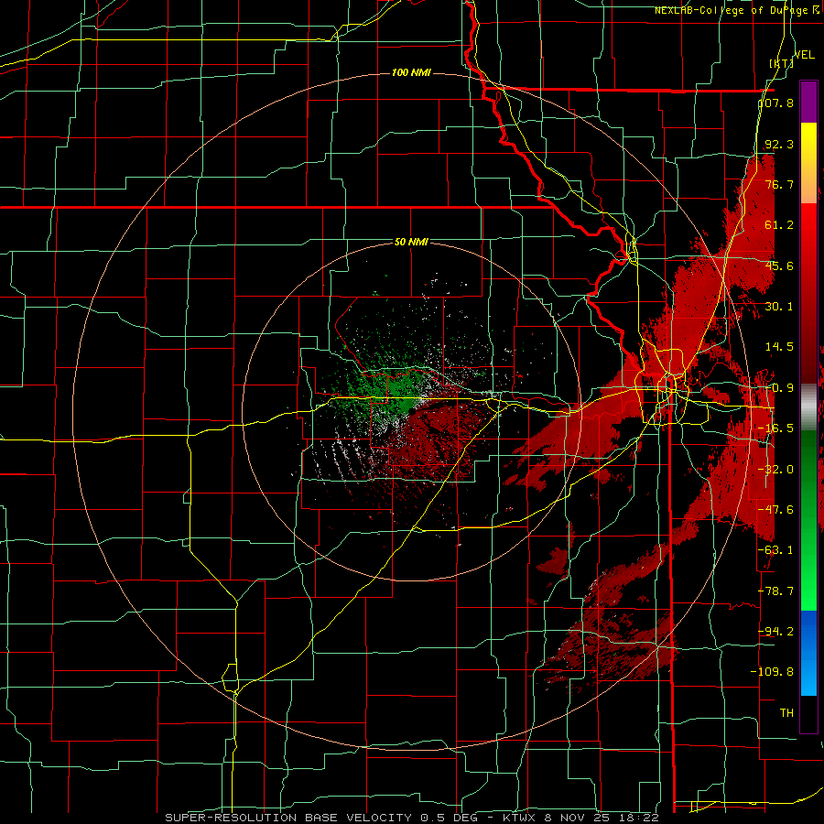Viewport: 824px width, 824px height.
Task: Click the 30.1 velocity scale value
Action: [779, 306]
